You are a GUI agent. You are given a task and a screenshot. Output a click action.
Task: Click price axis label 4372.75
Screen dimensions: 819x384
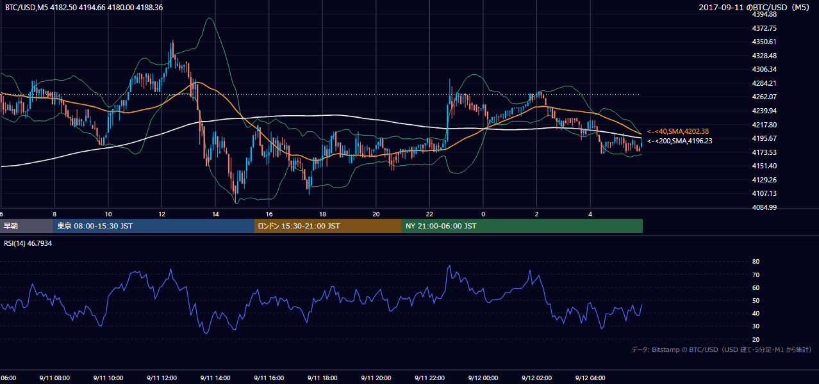click(x=765, y=28)
